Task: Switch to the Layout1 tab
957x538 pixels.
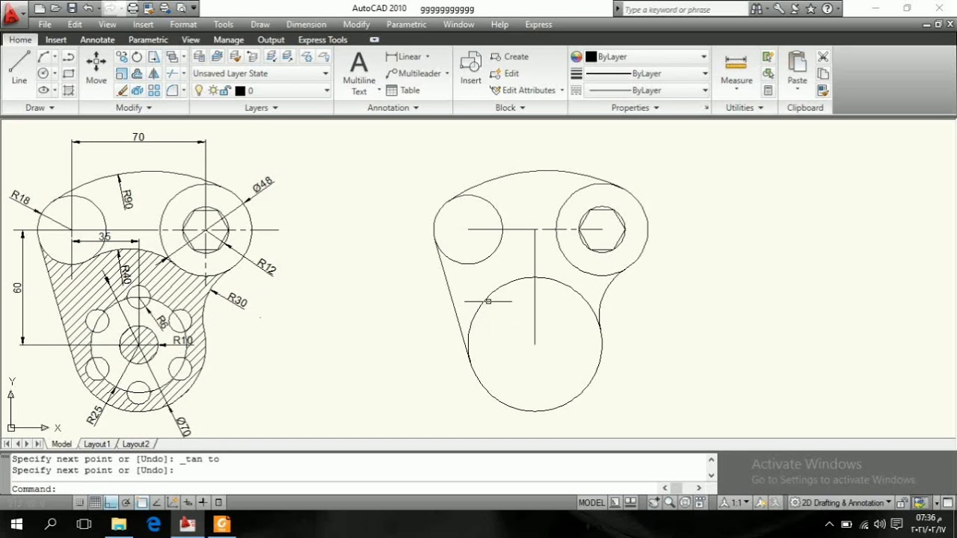Action: pyautogui.click(x=96, y=444)
